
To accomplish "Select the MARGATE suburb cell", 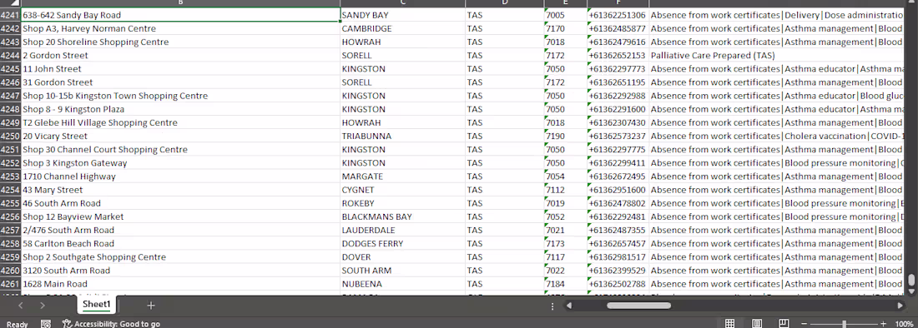I will pyautogui.click(x=403, y=176).
